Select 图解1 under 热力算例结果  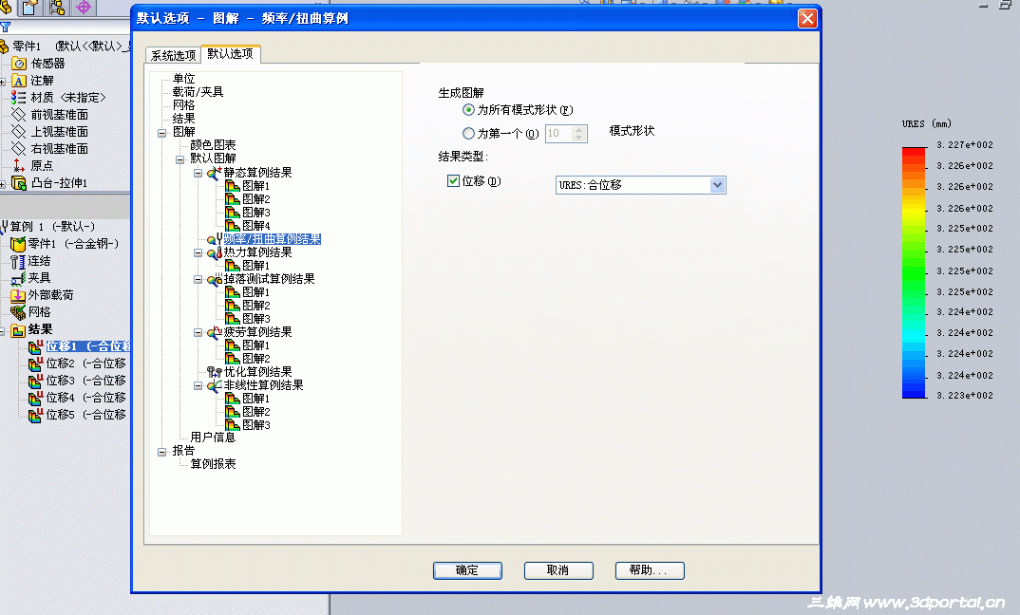click(x=256, y=266)
